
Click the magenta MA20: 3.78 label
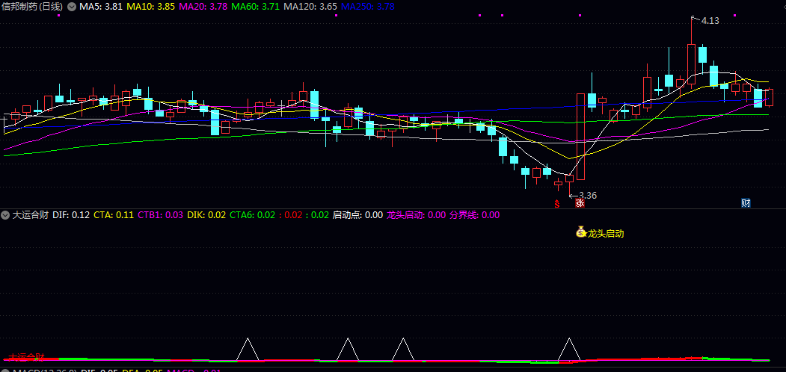(203, 7)
